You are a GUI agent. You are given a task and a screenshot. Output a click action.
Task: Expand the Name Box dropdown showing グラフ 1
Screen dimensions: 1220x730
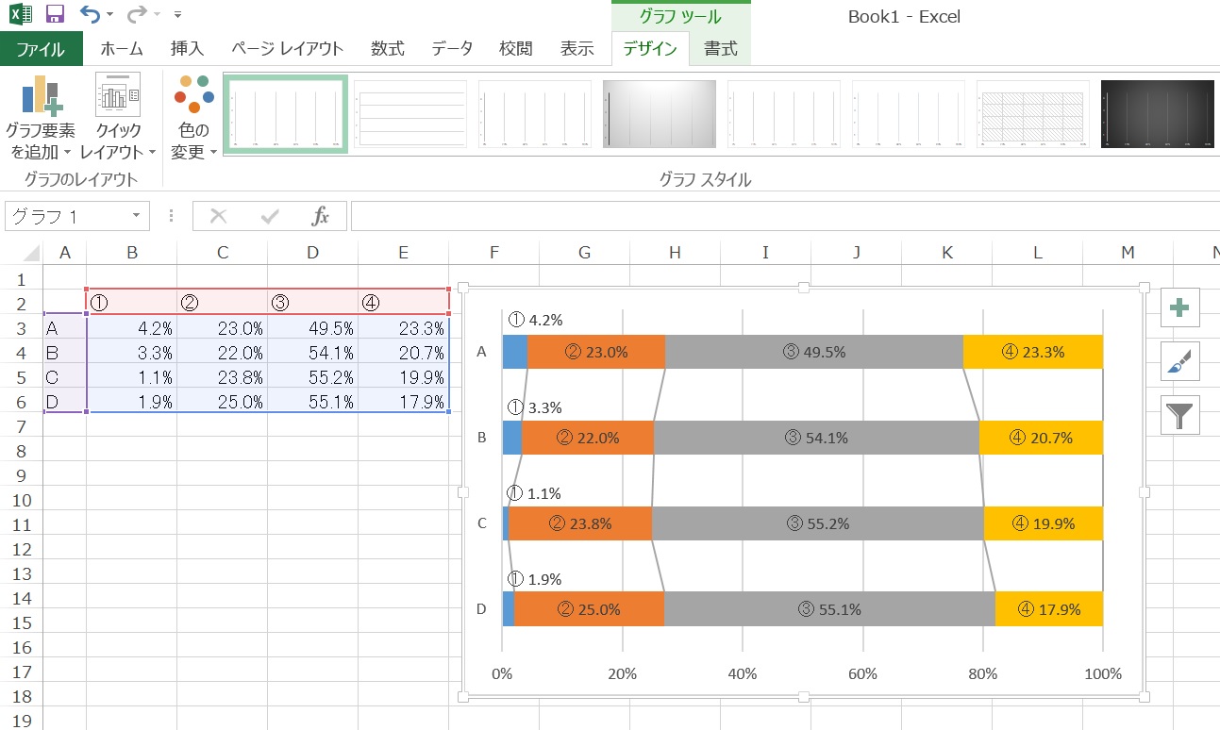136,216
